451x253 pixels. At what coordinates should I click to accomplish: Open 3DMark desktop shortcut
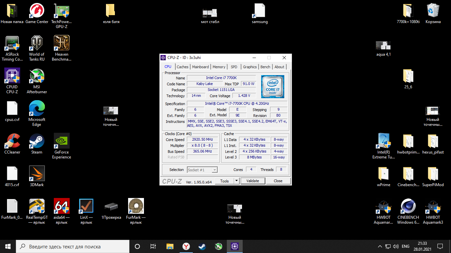[x=37, y=177]
